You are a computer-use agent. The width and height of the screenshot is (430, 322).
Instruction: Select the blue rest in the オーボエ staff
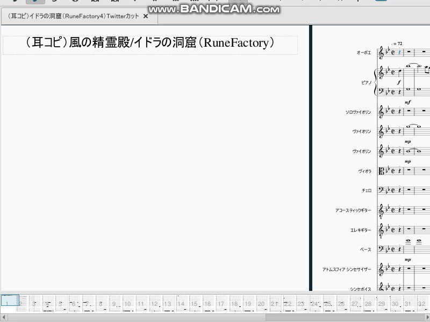399,53
